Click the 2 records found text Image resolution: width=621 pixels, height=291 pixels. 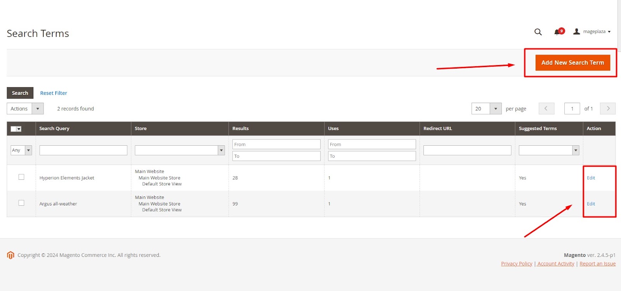tap(76, 109)
